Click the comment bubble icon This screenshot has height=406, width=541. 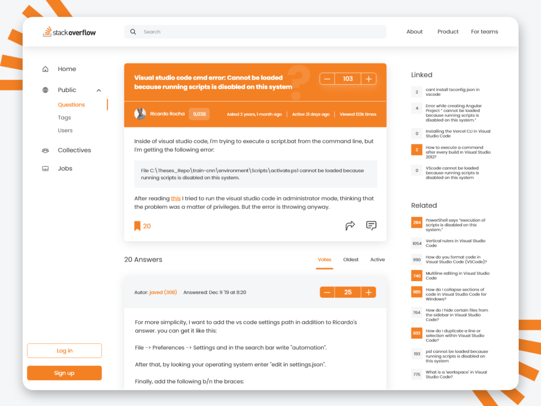tap(371, 225)
